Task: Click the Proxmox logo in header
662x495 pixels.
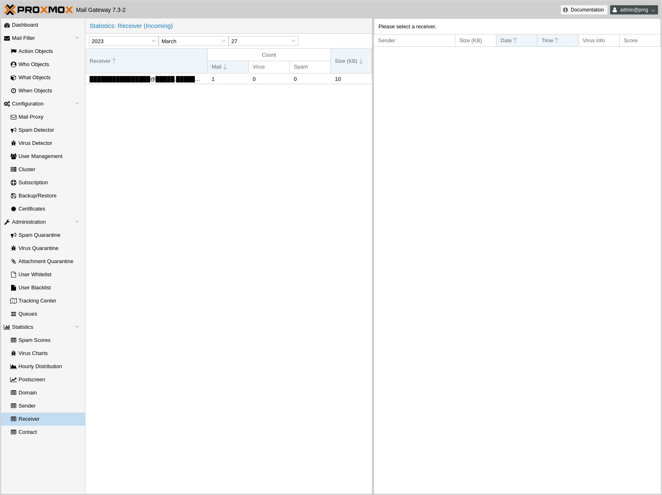Action: (39, 9)
